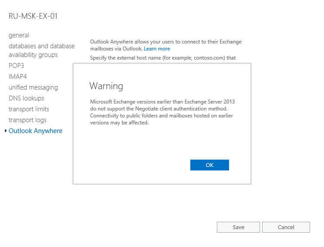Click the RU-MSK-EX-01 server title
The height and width of the screenshot is (247, 324).
pyautogui.click(x=33, y=16)
